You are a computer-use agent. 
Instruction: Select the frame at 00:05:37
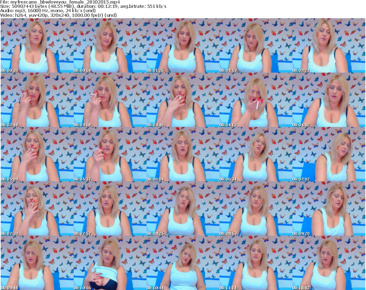[110, 154]
